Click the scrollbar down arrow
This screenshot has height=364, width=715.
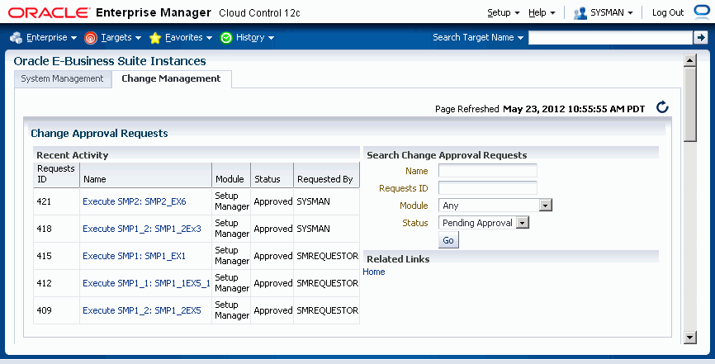point(690,338)
